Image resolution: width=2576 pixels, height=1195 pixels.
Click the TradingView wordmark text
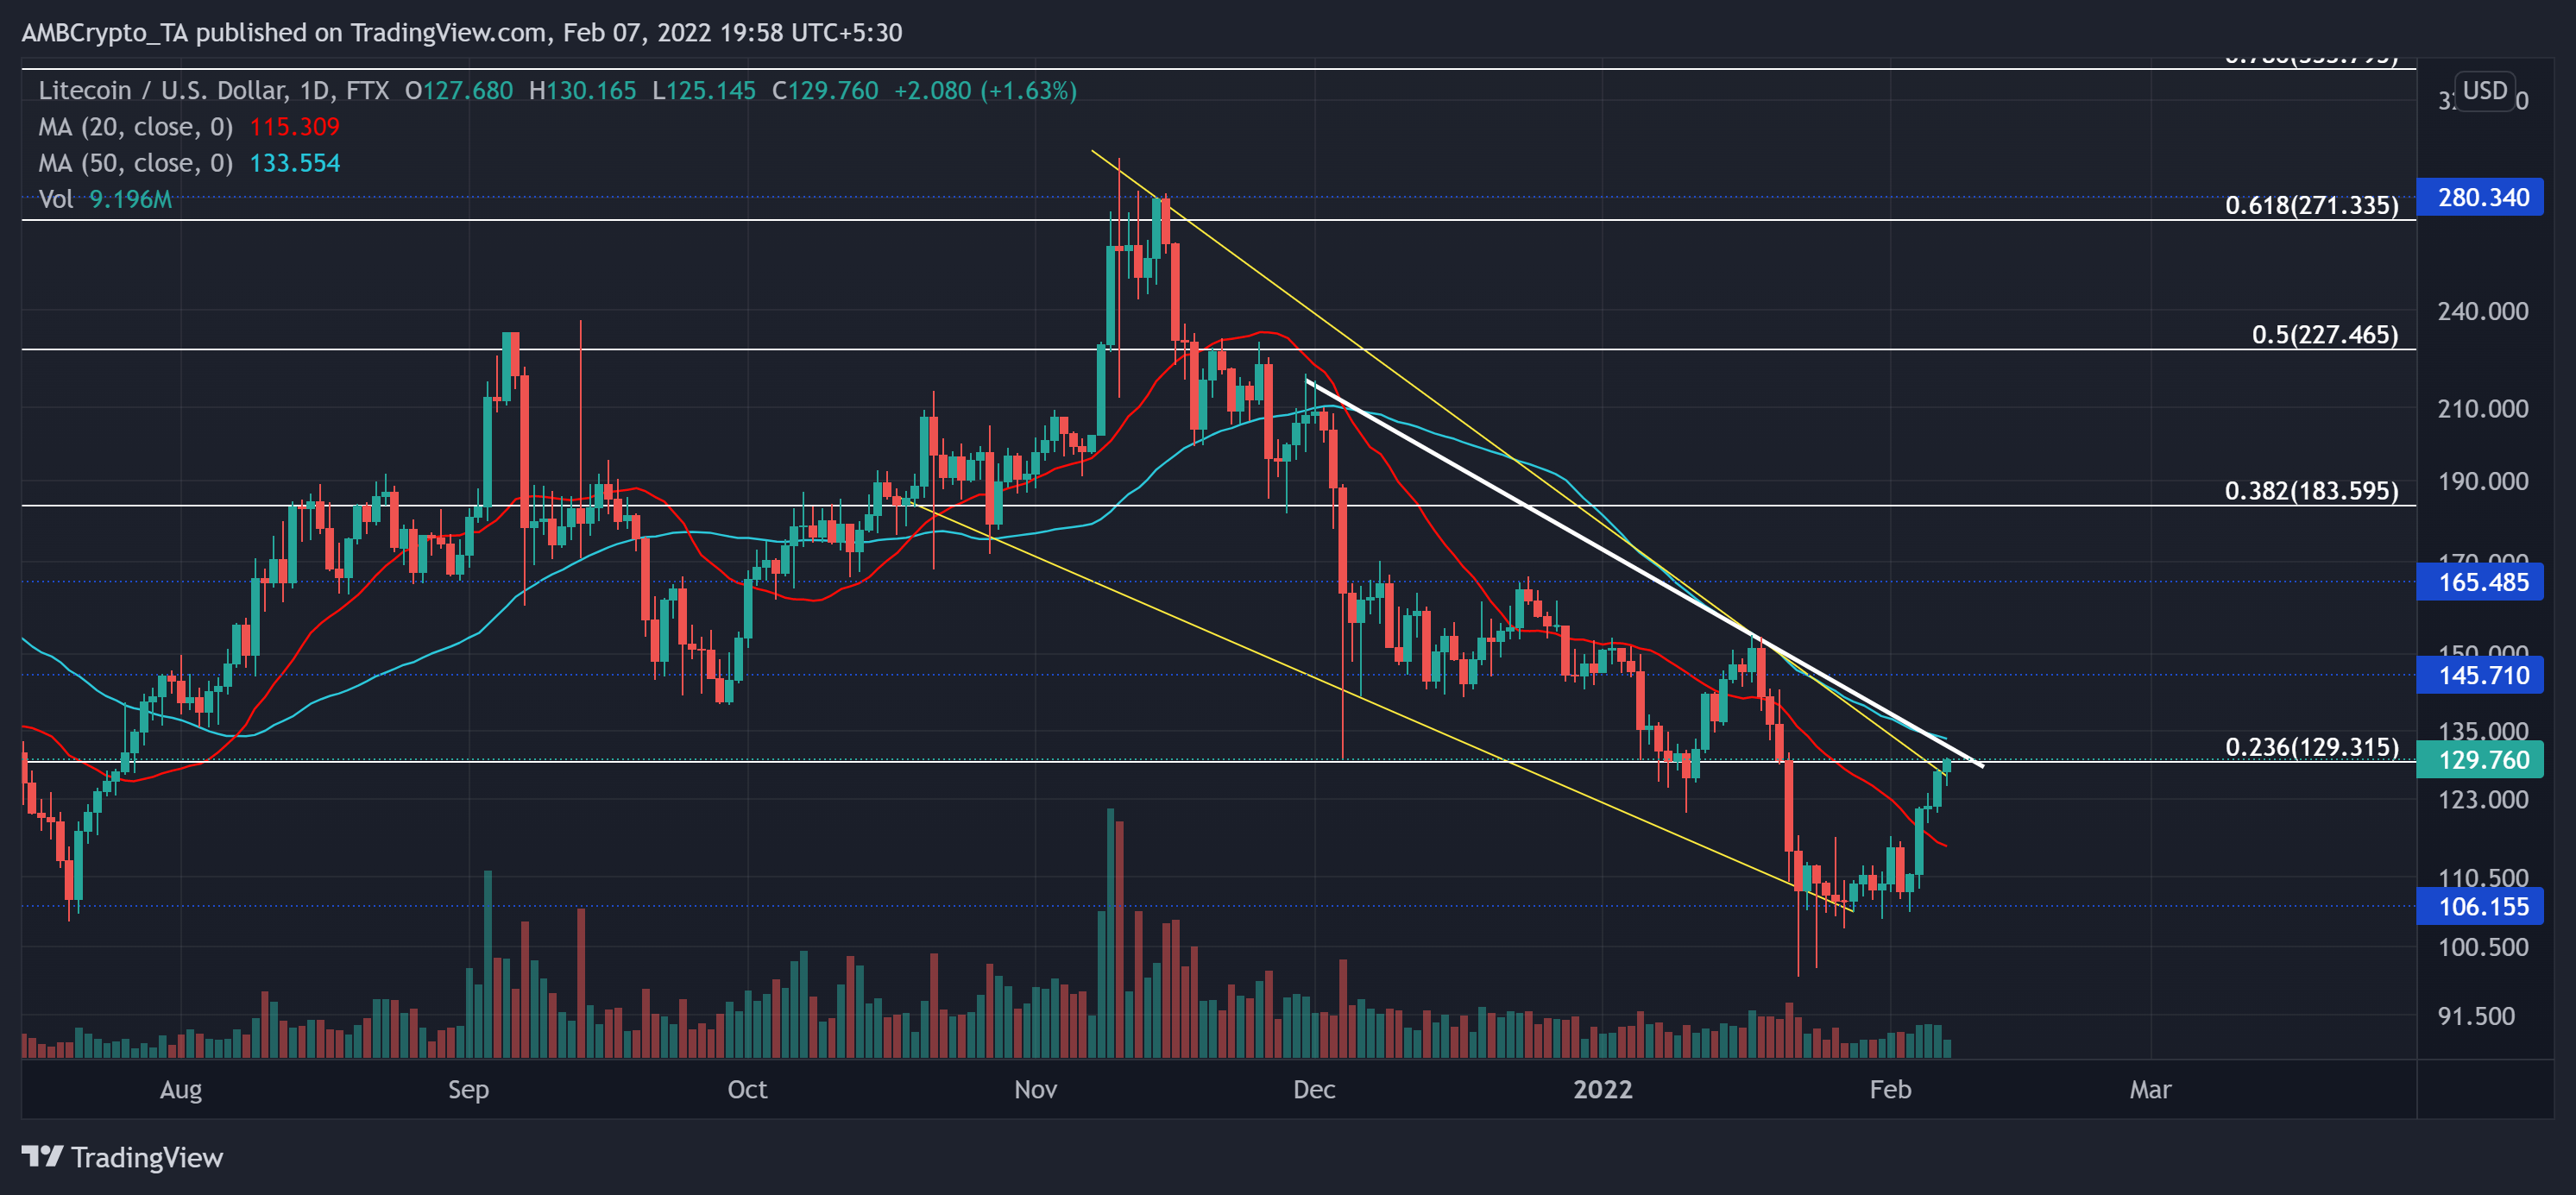click(x=147, y=1157)
